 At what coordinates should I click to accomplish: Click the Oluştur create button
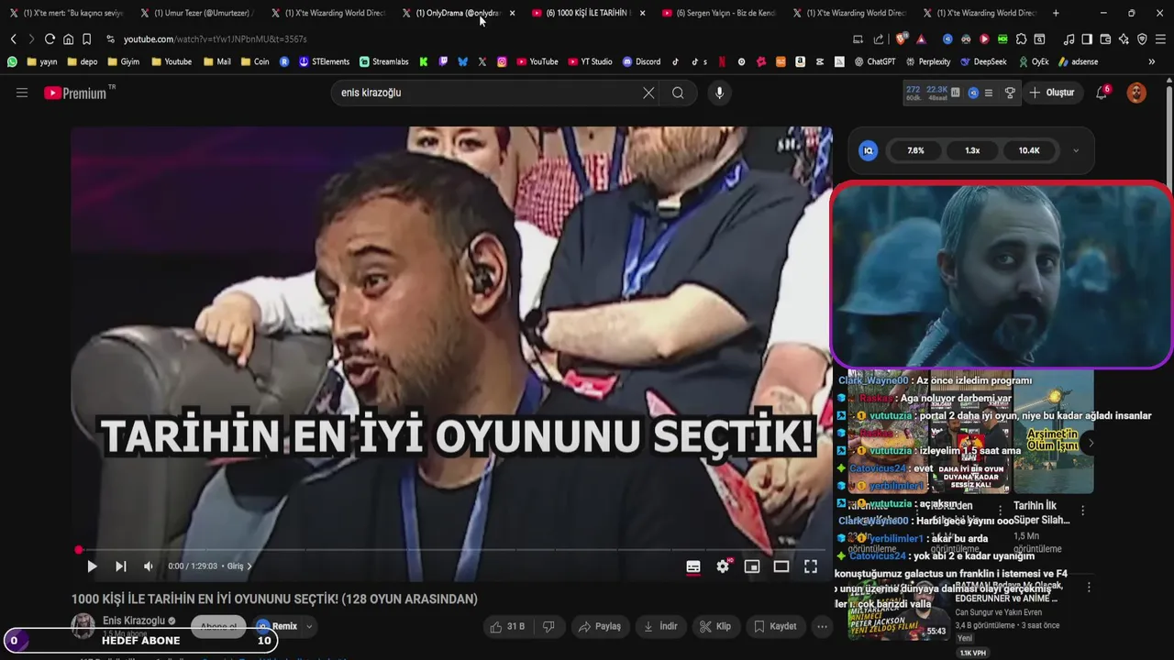pyautogui.click(x=1052, y=93)
